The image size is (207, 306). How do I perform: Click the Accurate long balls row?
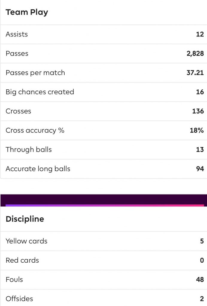(104, 169)
